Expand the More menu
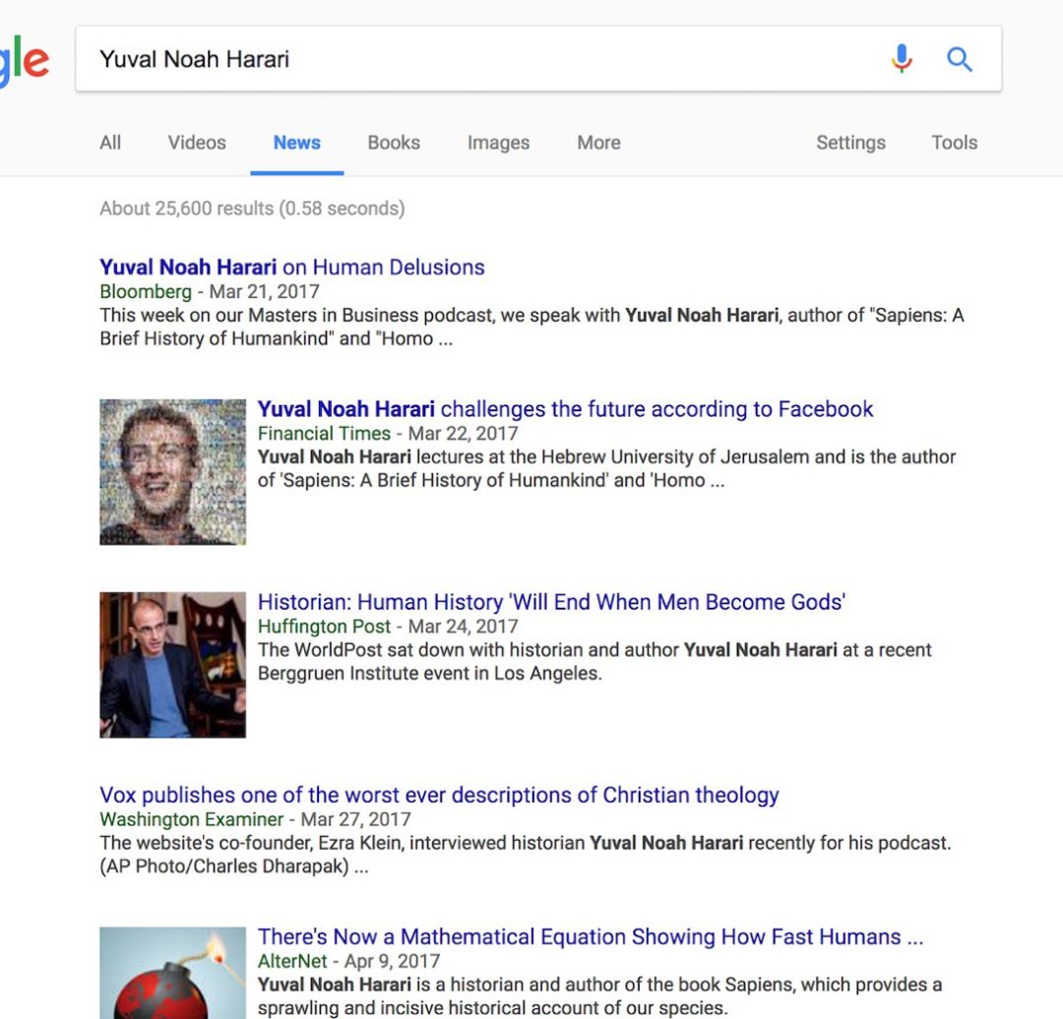The height and width of the screenshot is (1019, 1063). tap(598, 143)
